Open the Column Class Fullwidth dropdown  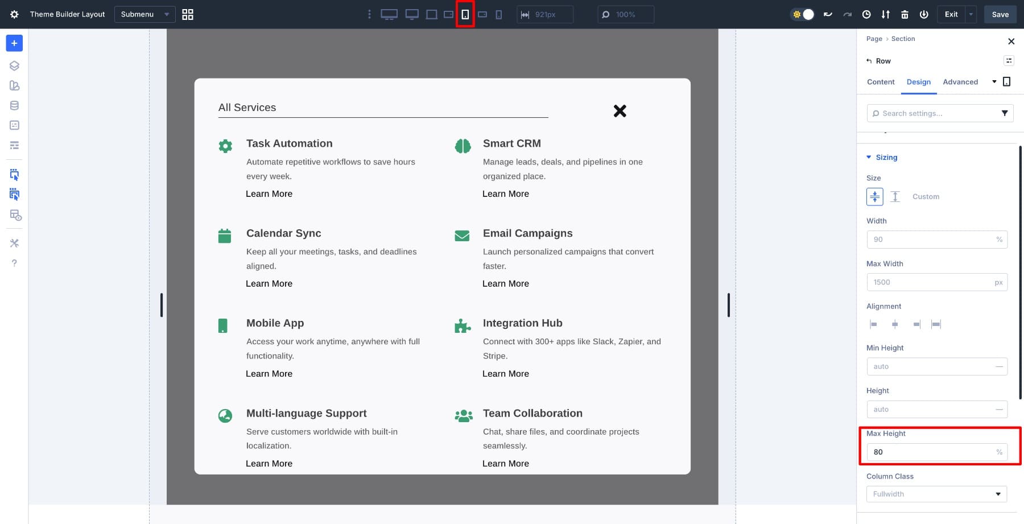pos(936,494)
